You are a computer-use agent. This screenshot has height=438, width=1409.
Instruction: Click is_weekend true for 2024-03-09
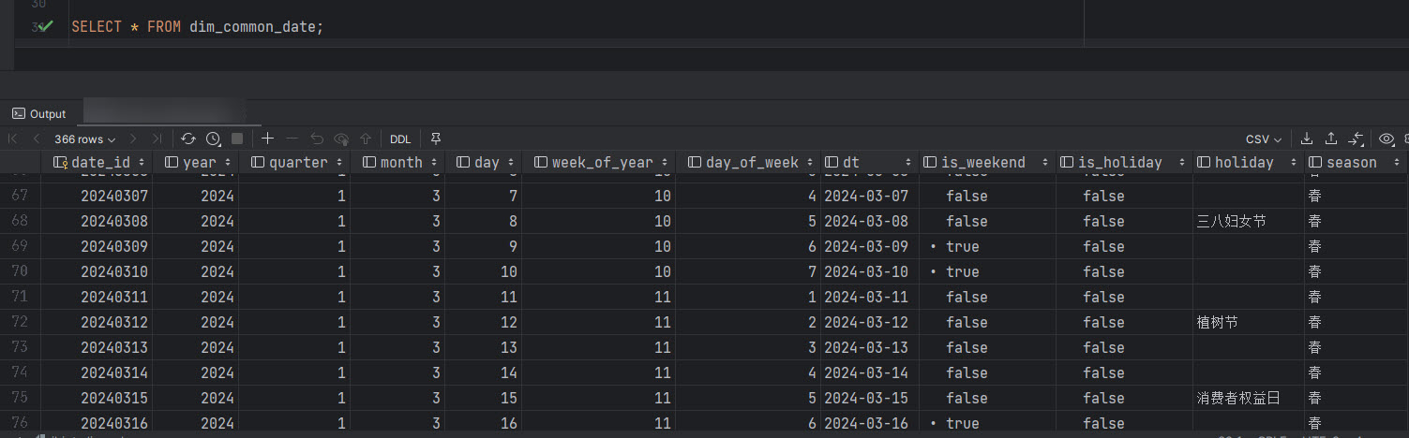pyautogui.click(x=963, y=246)
